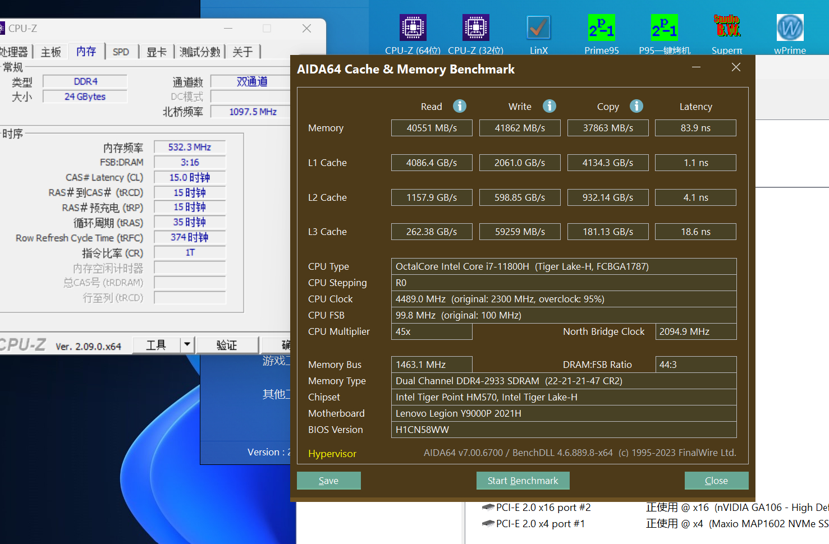The image size is (829, 544).
Task: Click the North Bridge Clock value 2094.9 MHz
Action: 696,331
